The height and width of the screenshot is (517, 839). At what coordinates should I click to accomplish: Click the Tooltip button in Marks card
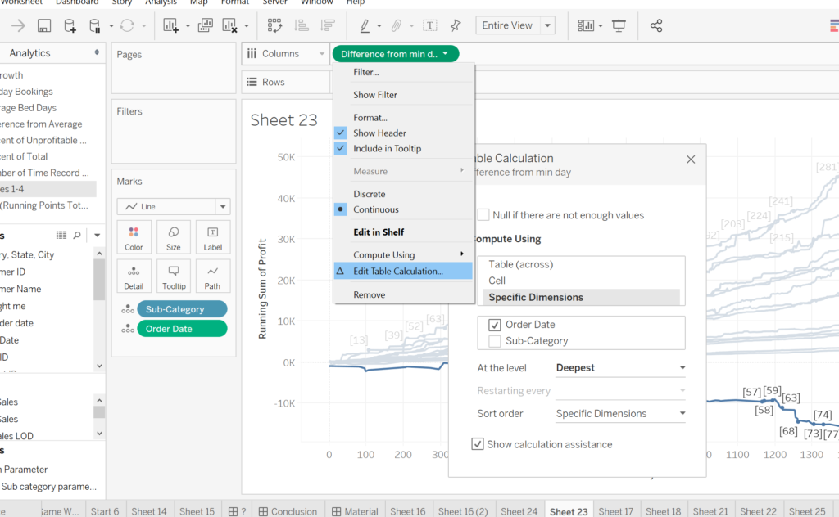tap(174, 276)
